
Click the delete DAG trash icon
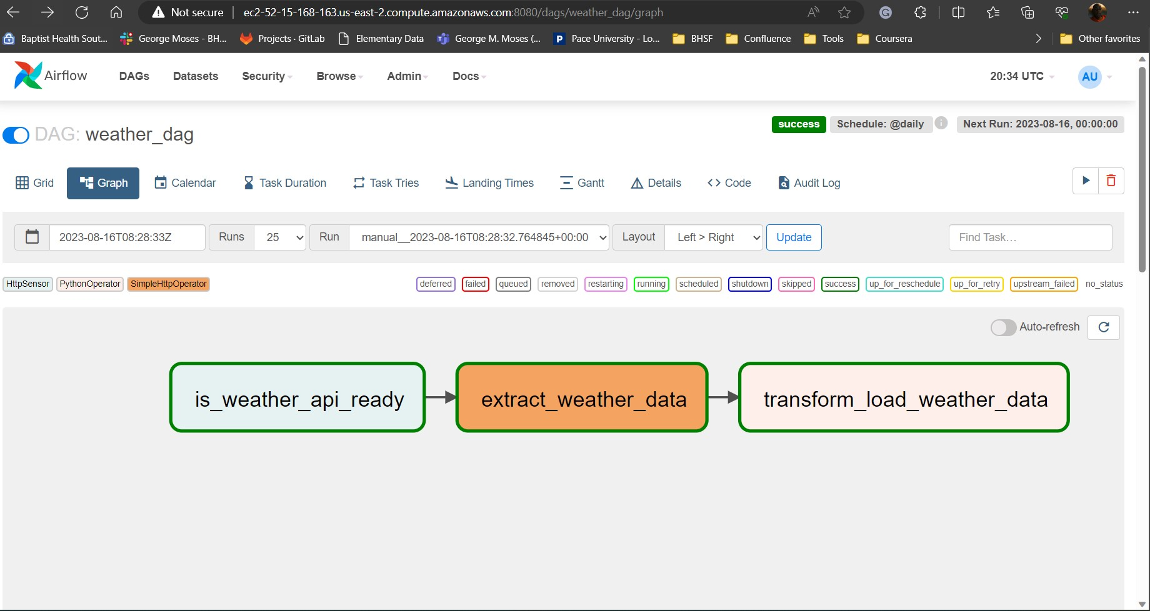click(x=1111, y=181)
